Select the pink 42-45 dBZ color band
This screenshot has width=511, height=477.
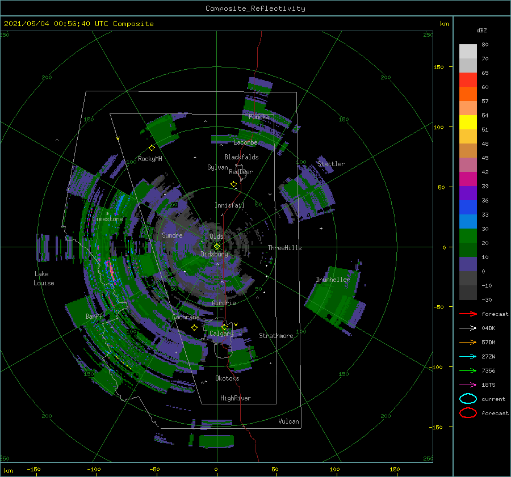(x=468, y=165)
